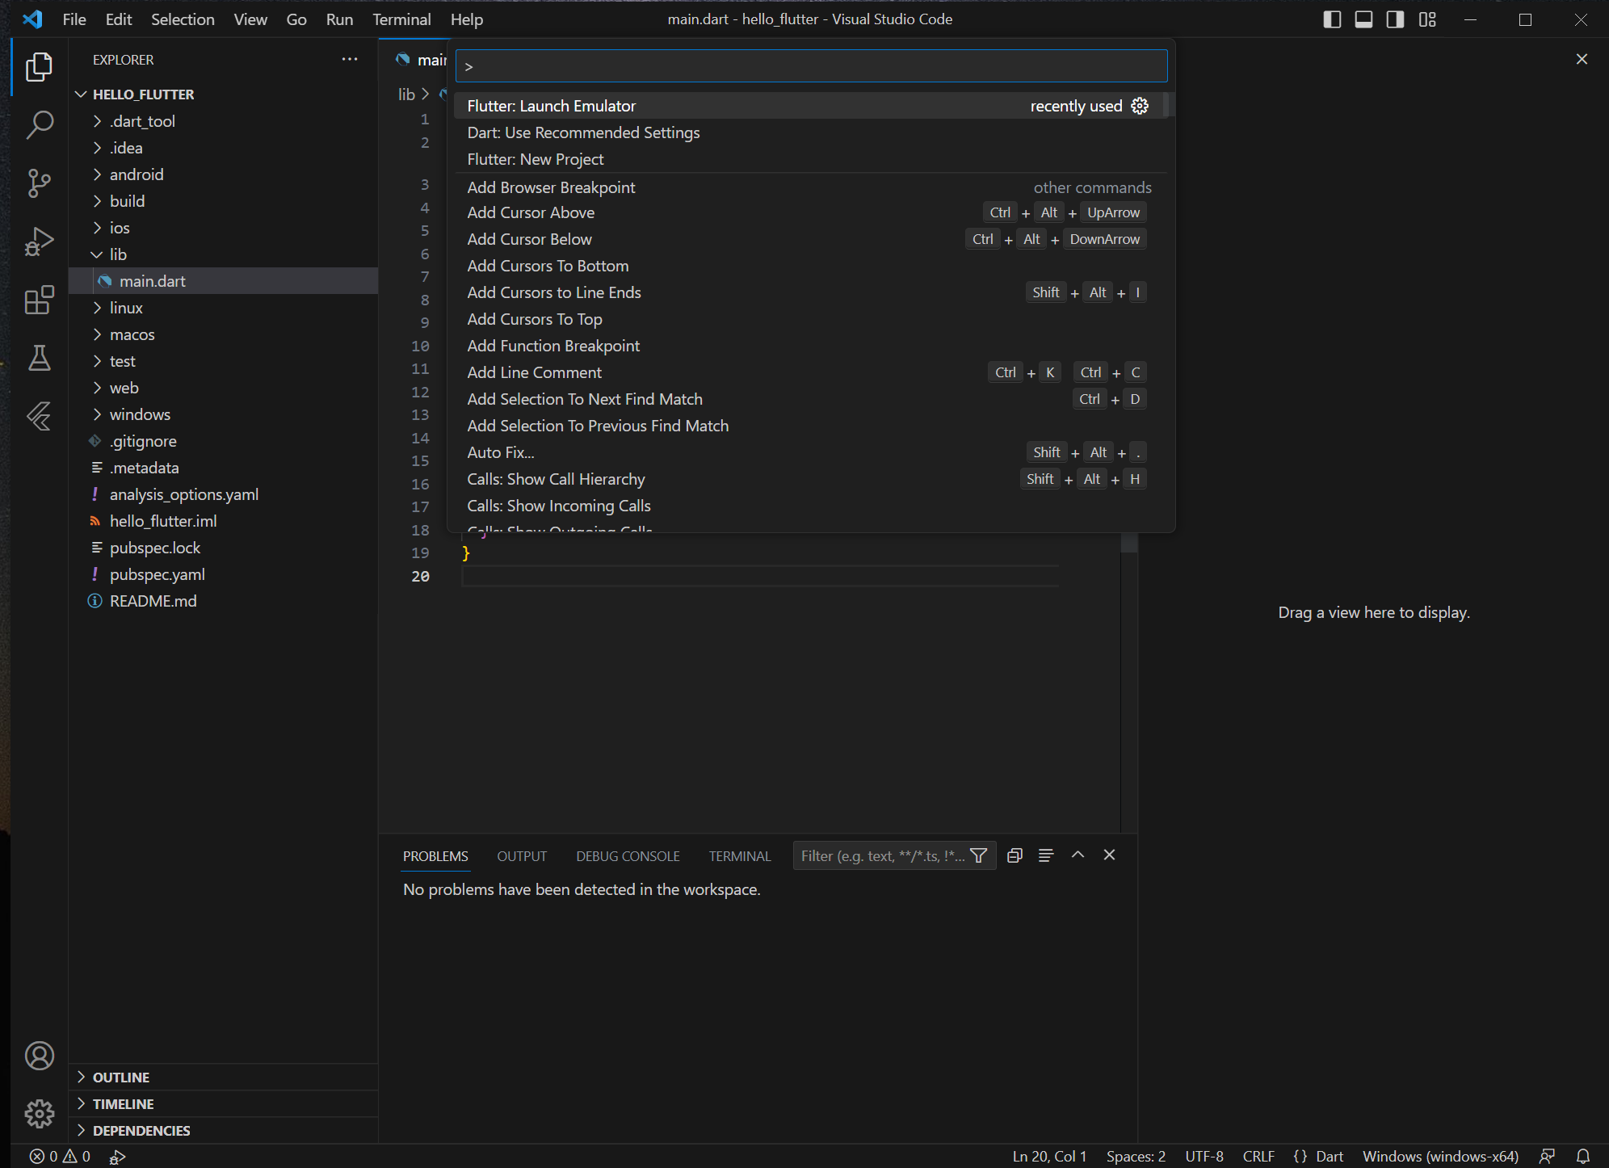
Task: Open notifications bell in status bar
Action: point(1583,1157)
